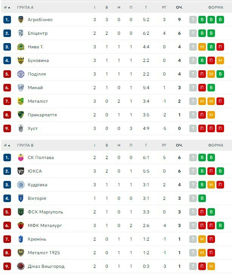Click Агробізнес latest green В form badge

pyautogui.click(x=220, y=20)
